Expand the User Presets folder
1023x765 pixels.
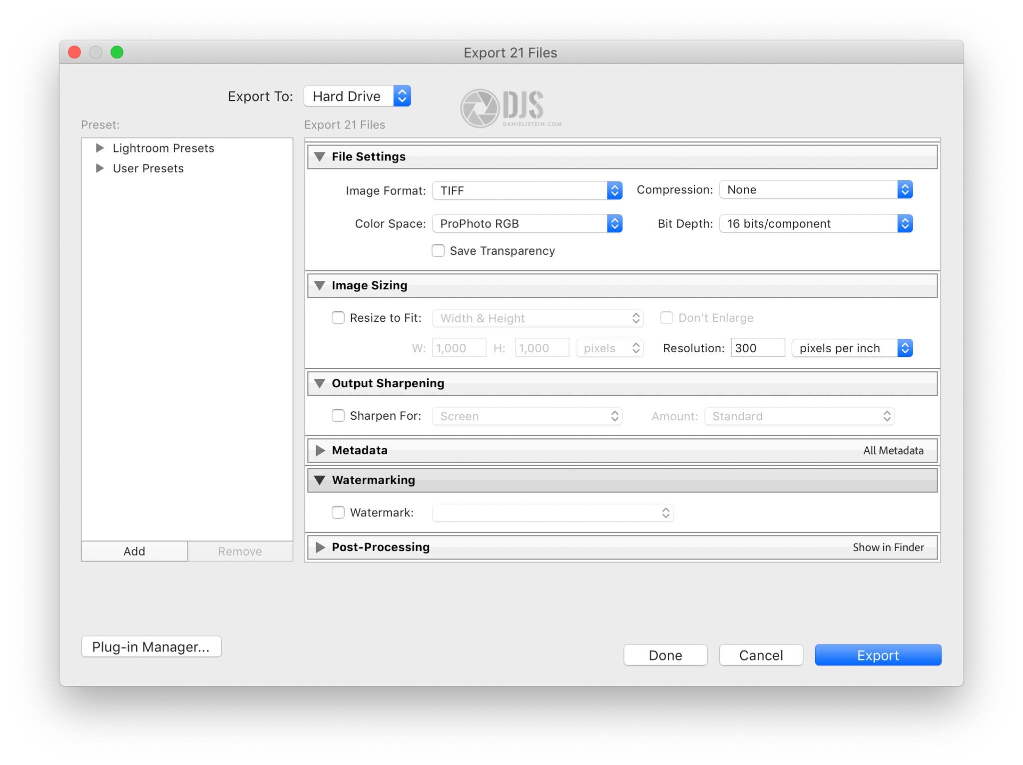pos(100,168)
